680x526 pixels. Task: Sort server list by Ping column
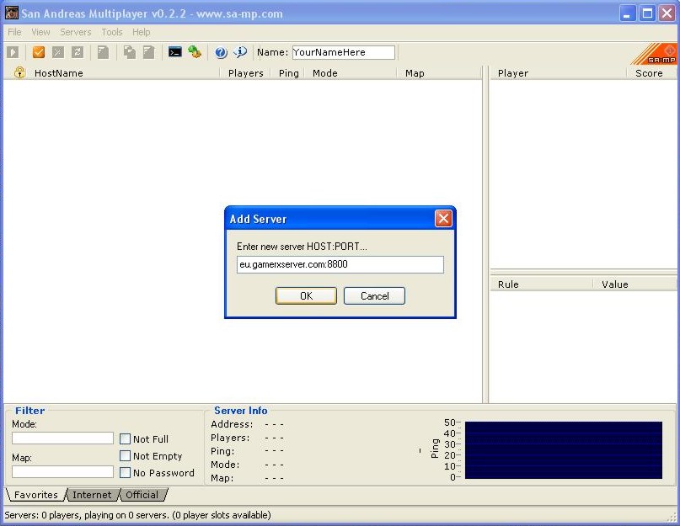288,73
